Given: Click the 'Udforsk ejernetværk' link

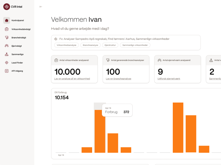Looking at the screenshot, I should 169,79.
